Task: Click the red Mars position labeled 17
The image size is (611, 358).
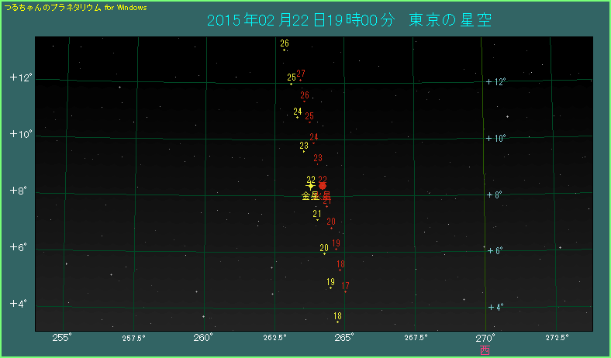Action: coord(345,286)
